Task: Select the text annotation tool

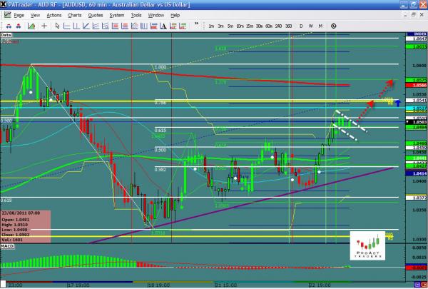Action: [163, 25]
